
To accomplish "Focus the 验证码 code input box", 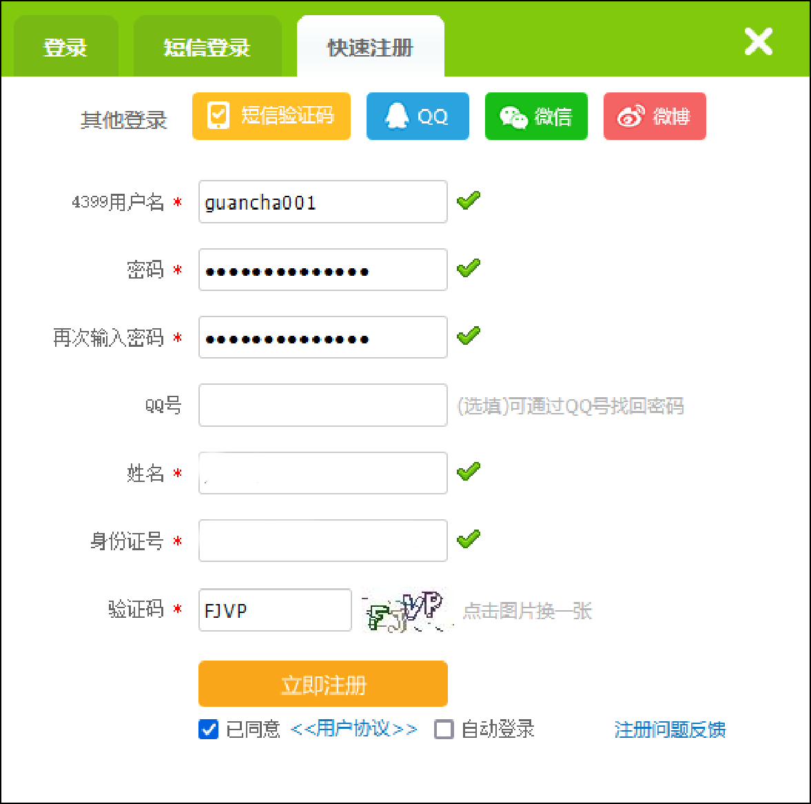I will pos(274,610).
